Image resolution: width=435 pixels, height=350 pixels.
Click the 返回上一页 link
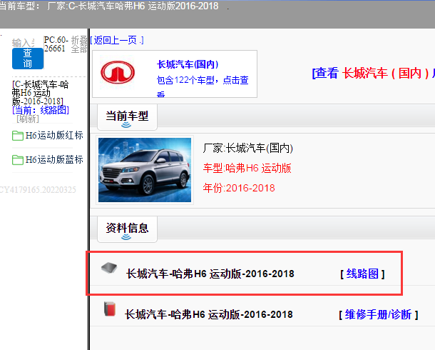coord(117,41)
